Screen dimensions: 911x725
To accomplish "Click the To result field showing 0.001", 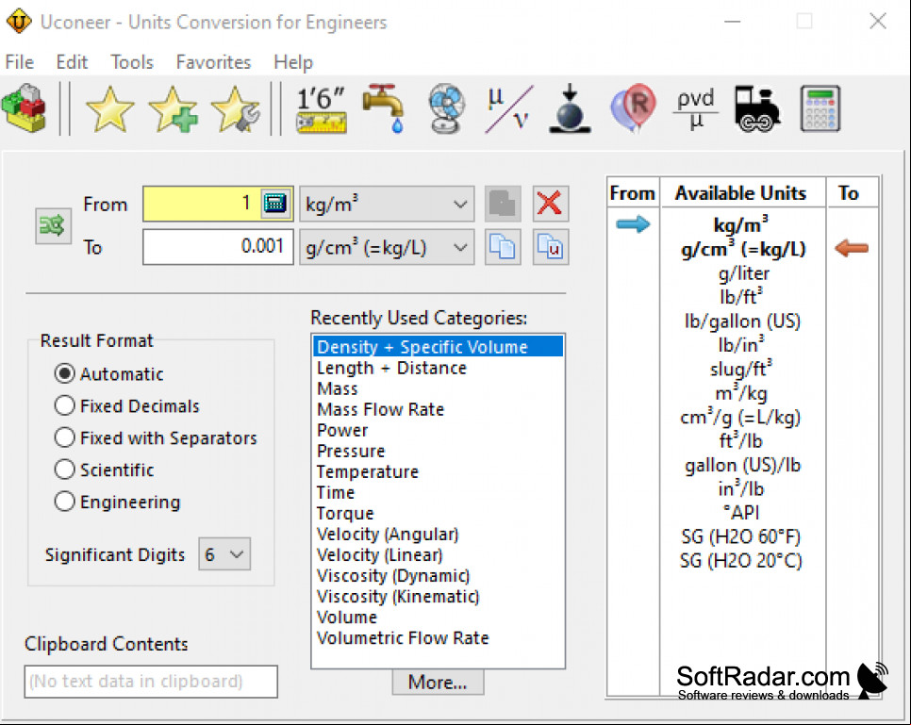I will (218, 247).
